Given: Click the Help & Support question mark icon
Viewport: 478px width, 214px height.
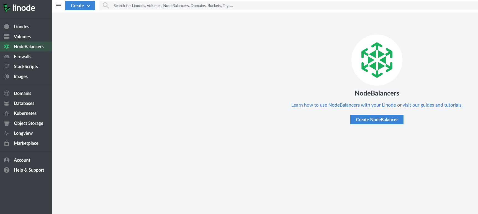Looking at the screenshot, I should point(7,170).
